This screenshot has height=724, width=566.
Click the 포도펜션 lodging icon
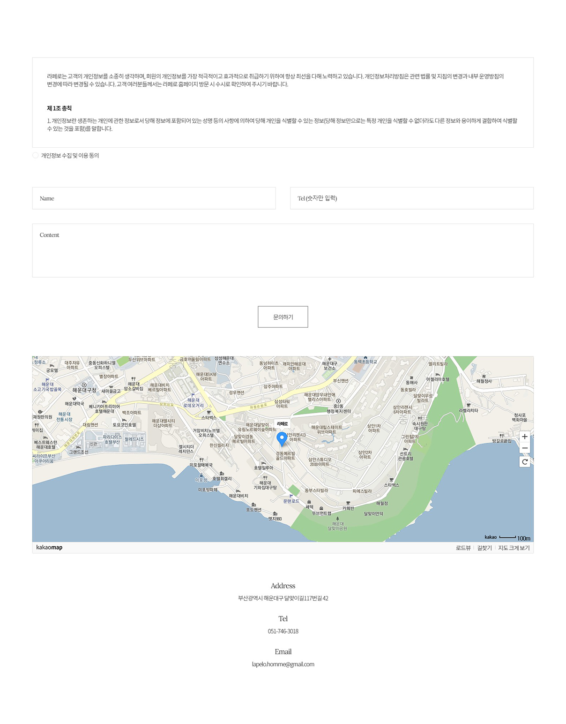click(x=253, y=505)
